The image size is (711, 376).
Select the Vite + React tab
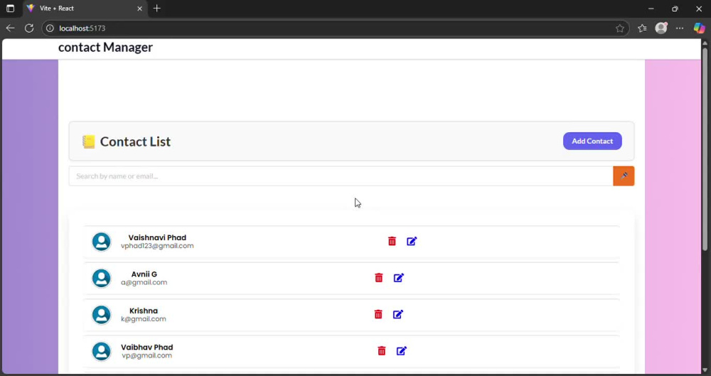85,8
